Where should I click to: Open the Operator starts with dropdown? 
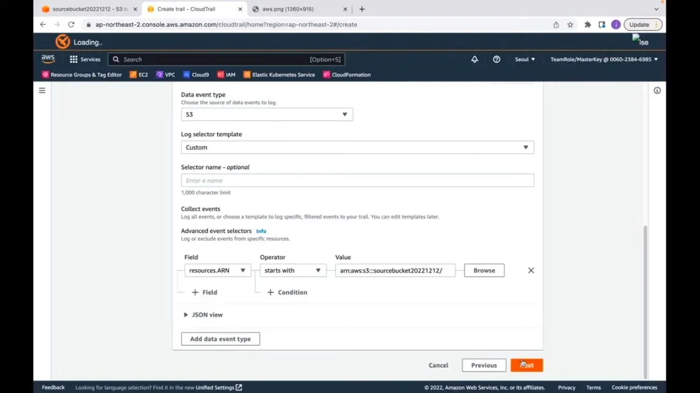point(293,270)
